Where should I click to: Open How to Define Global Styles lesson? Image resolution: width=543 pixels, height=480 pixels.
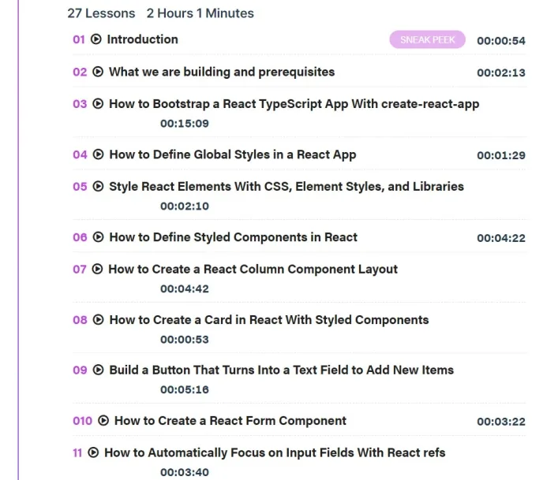pos(233,154)
